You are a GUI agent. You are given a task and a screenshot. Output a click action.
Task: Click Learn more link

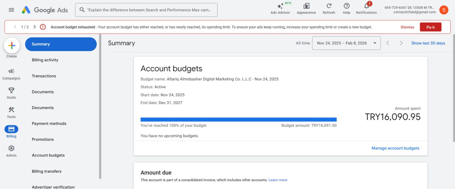pos(278,180)
